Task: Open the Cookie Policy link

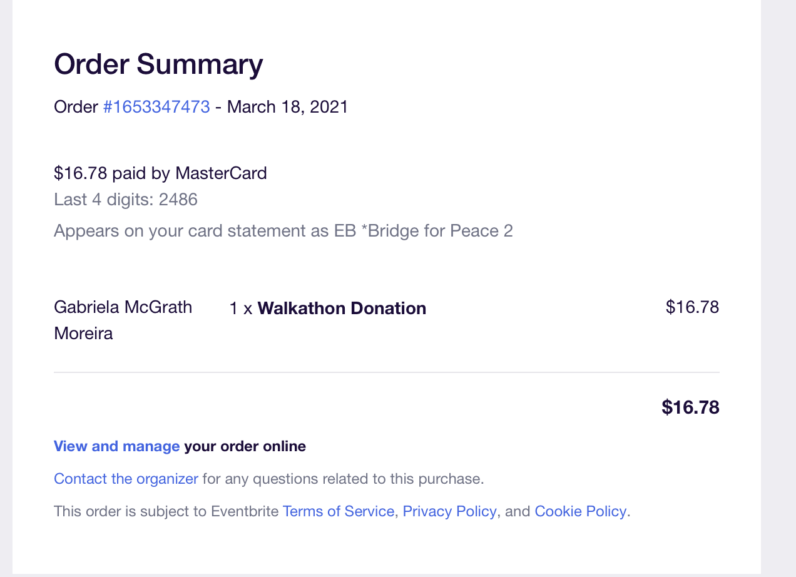Action: click(580, 511)
